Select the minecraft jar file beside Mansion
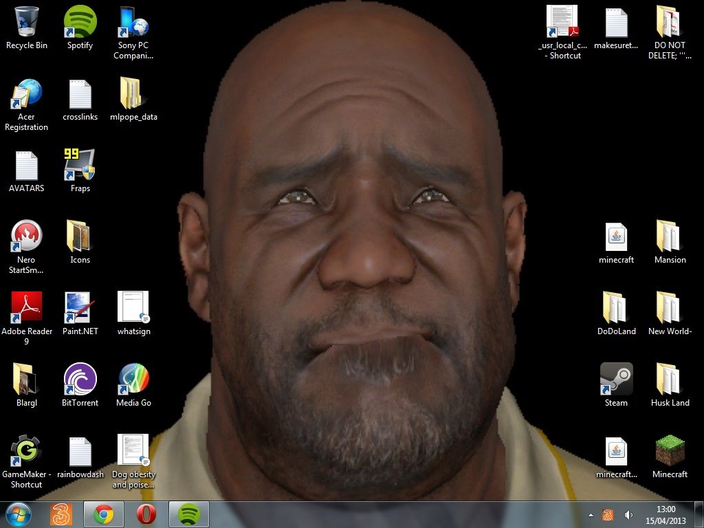The width and height of the screenshot is (704, 528). tap(616, 243)
